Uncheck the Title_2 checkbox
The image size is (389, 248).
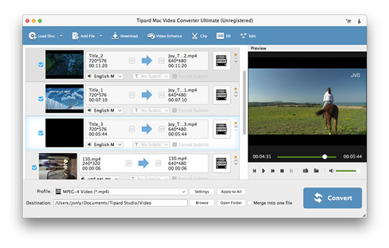point(41,65)
